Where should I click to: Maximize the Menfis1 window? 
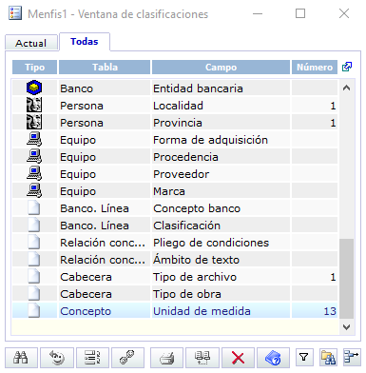click(x=300, y=13)
